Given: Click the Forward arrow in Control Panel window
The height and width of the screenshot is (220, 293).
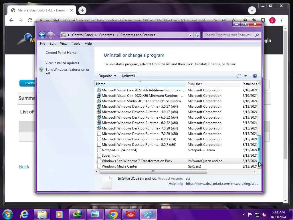Looking at the screenshot, I should click(x=50, y=35).
